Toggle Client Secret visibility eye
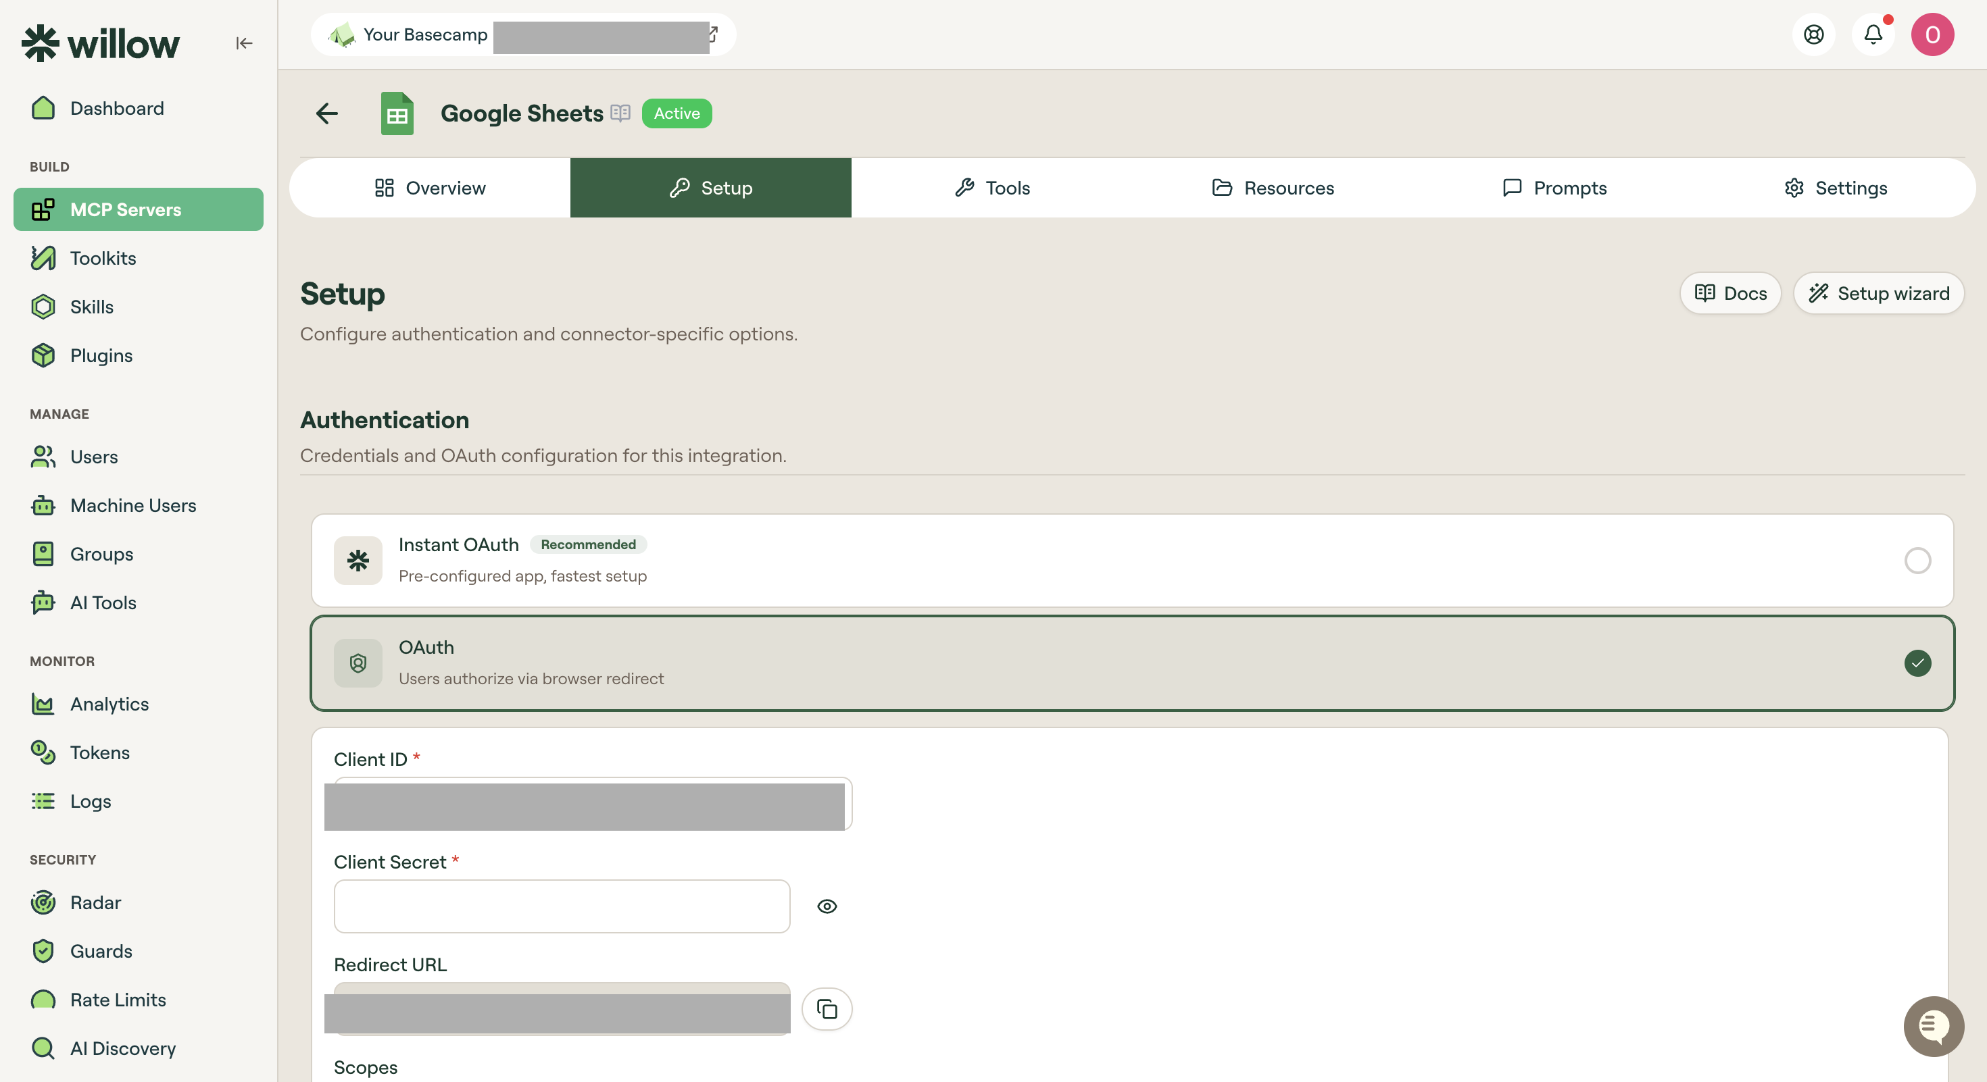The height and width of the screenshot is (1082, 1987). pos(827,906)
